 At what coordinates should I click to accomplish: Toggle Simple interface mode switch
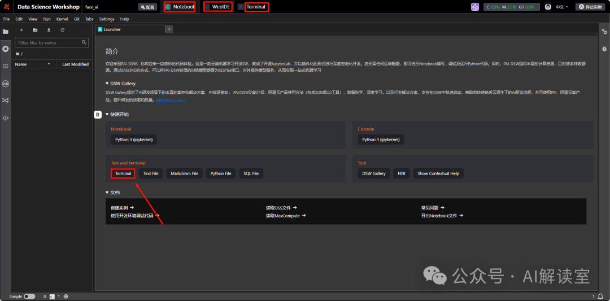(x=29, y=296)
